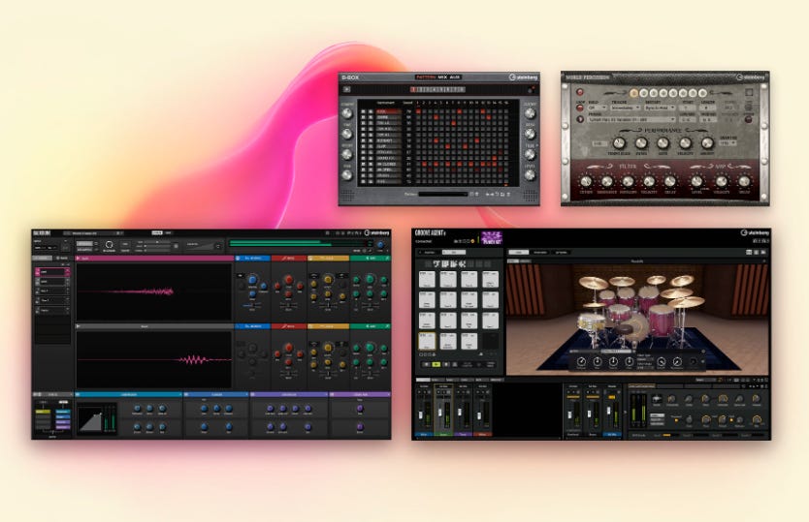This screenshot has width=809, height=522.
Task: Click large yellow knob in upper Backbone section
Action: pos(328,280)
